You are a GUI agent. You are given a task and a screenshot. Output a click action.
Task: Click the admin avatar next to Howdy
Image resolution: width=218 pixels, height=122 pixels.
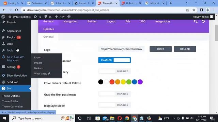pos(212,17)
